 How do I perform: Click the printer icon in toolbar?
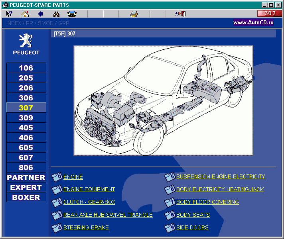(x=134, y=14)
